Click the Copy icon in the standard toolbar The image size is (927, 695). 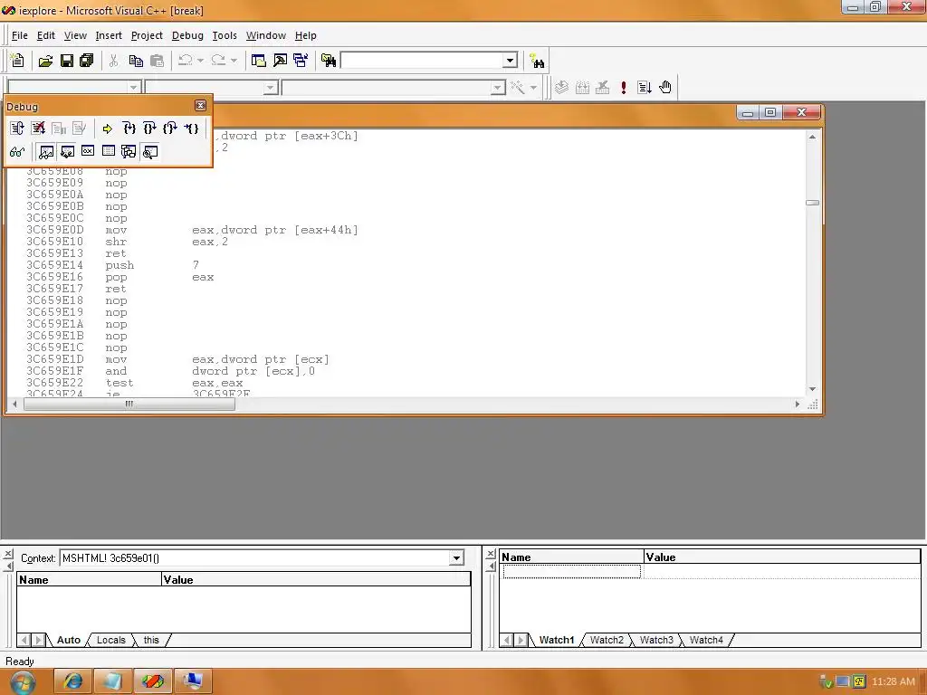[136, 61]
